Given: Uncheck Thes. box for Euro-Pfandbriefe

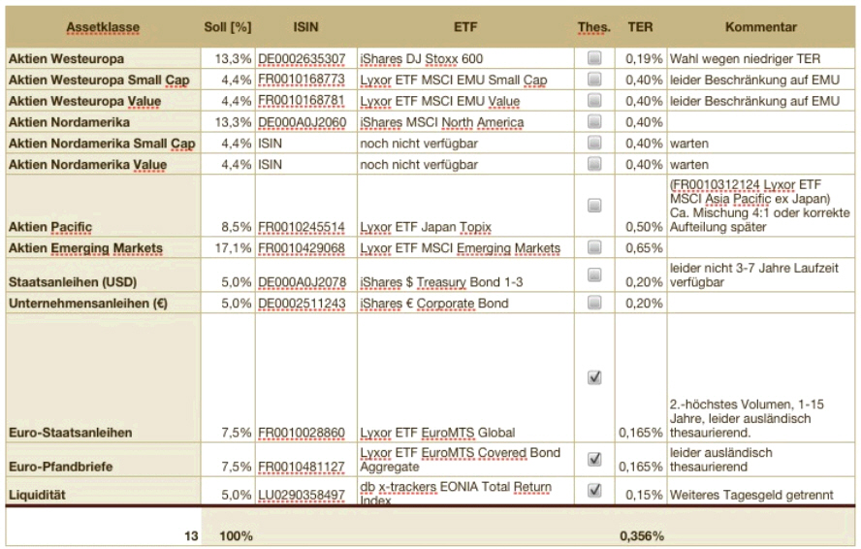Looking at the screenshot, I should pyautogui.click(x=594, y=459).
